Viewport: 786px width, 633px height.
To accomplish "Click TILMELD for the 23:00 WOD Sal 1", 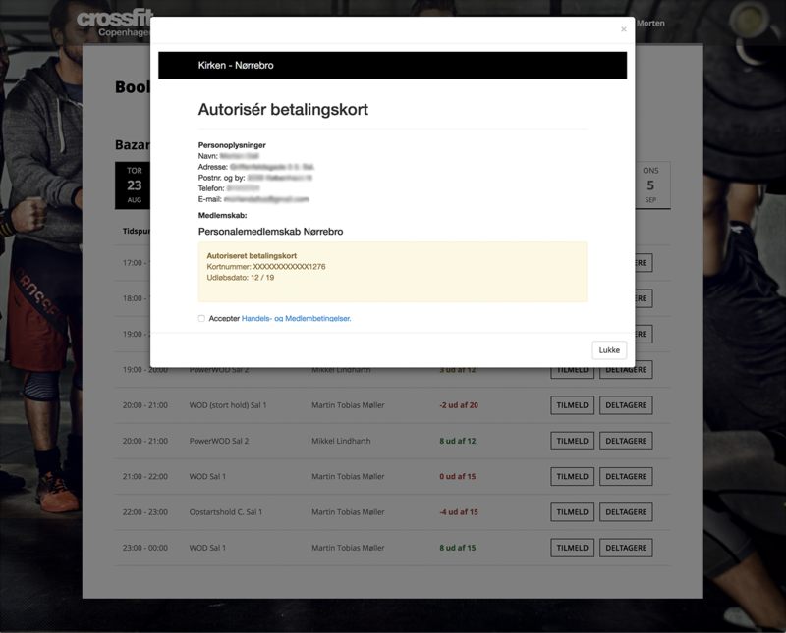I will tap(572, 548).
